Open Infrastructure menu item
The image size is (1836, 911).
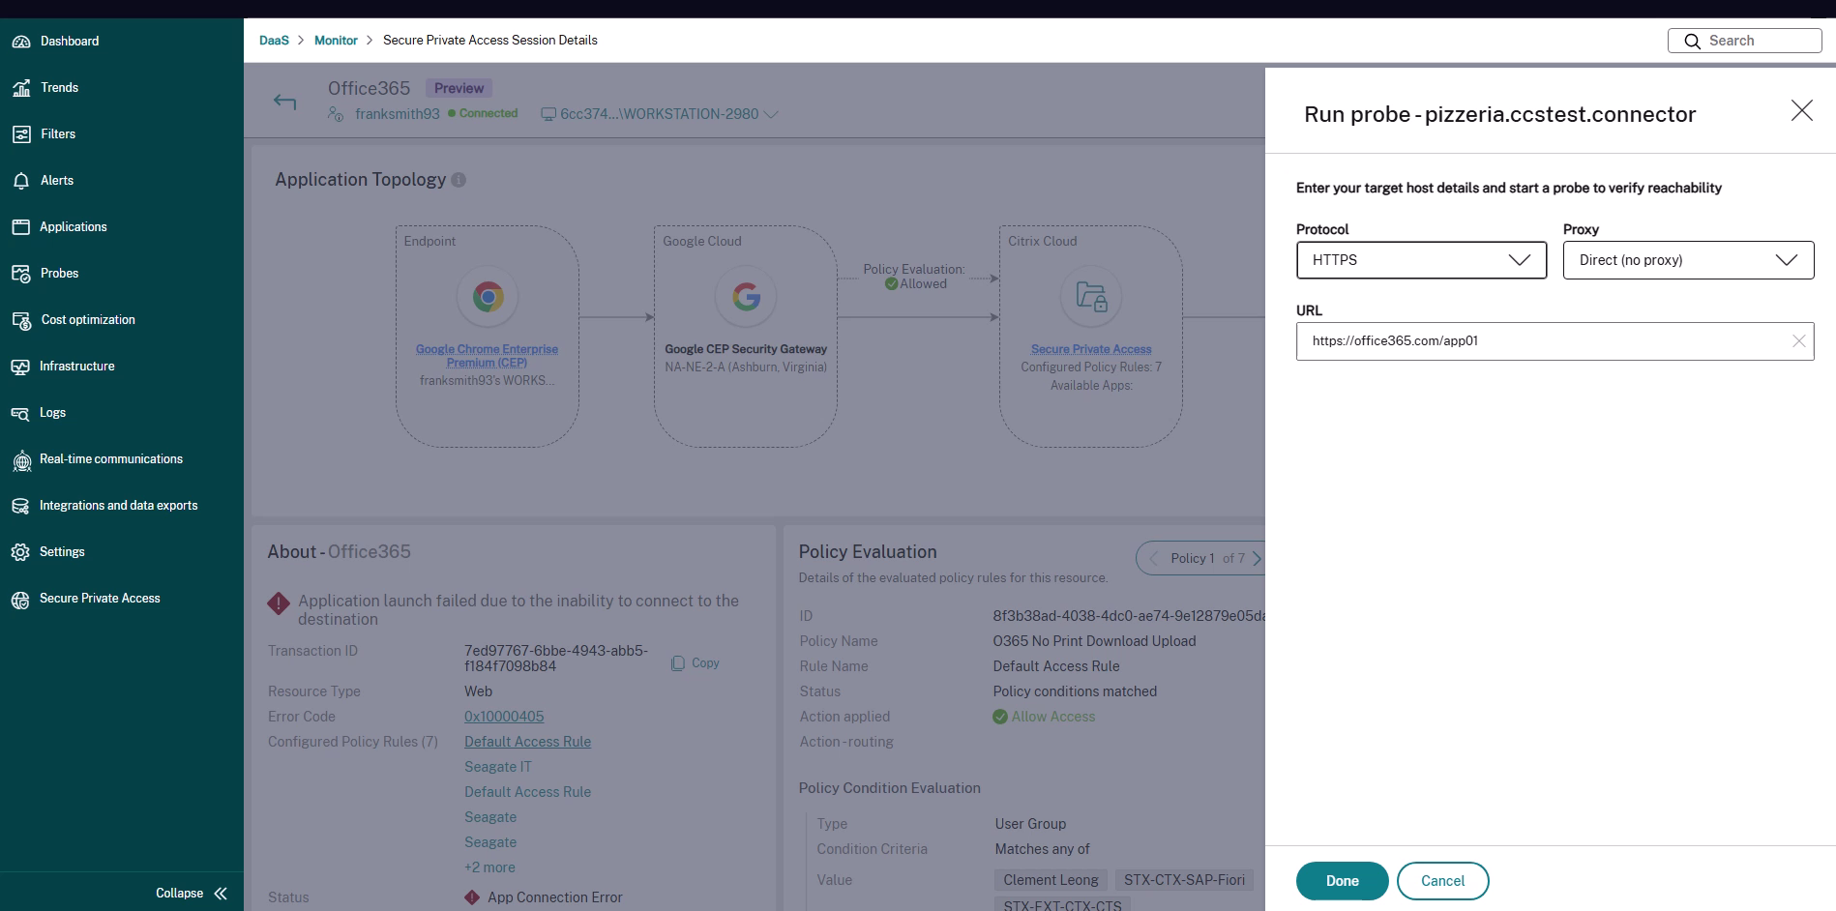pos(77,367)
